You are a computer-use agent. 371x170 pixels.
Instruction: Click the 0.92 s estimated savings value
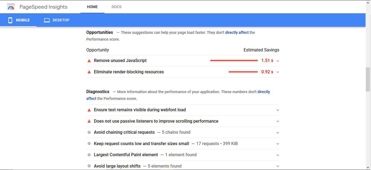tap(267, 72)
